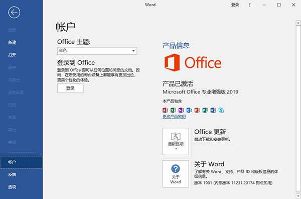Open the 更改产品密钥 link
The width and height of the screenshot is (301, 199).
pos(174,117)
